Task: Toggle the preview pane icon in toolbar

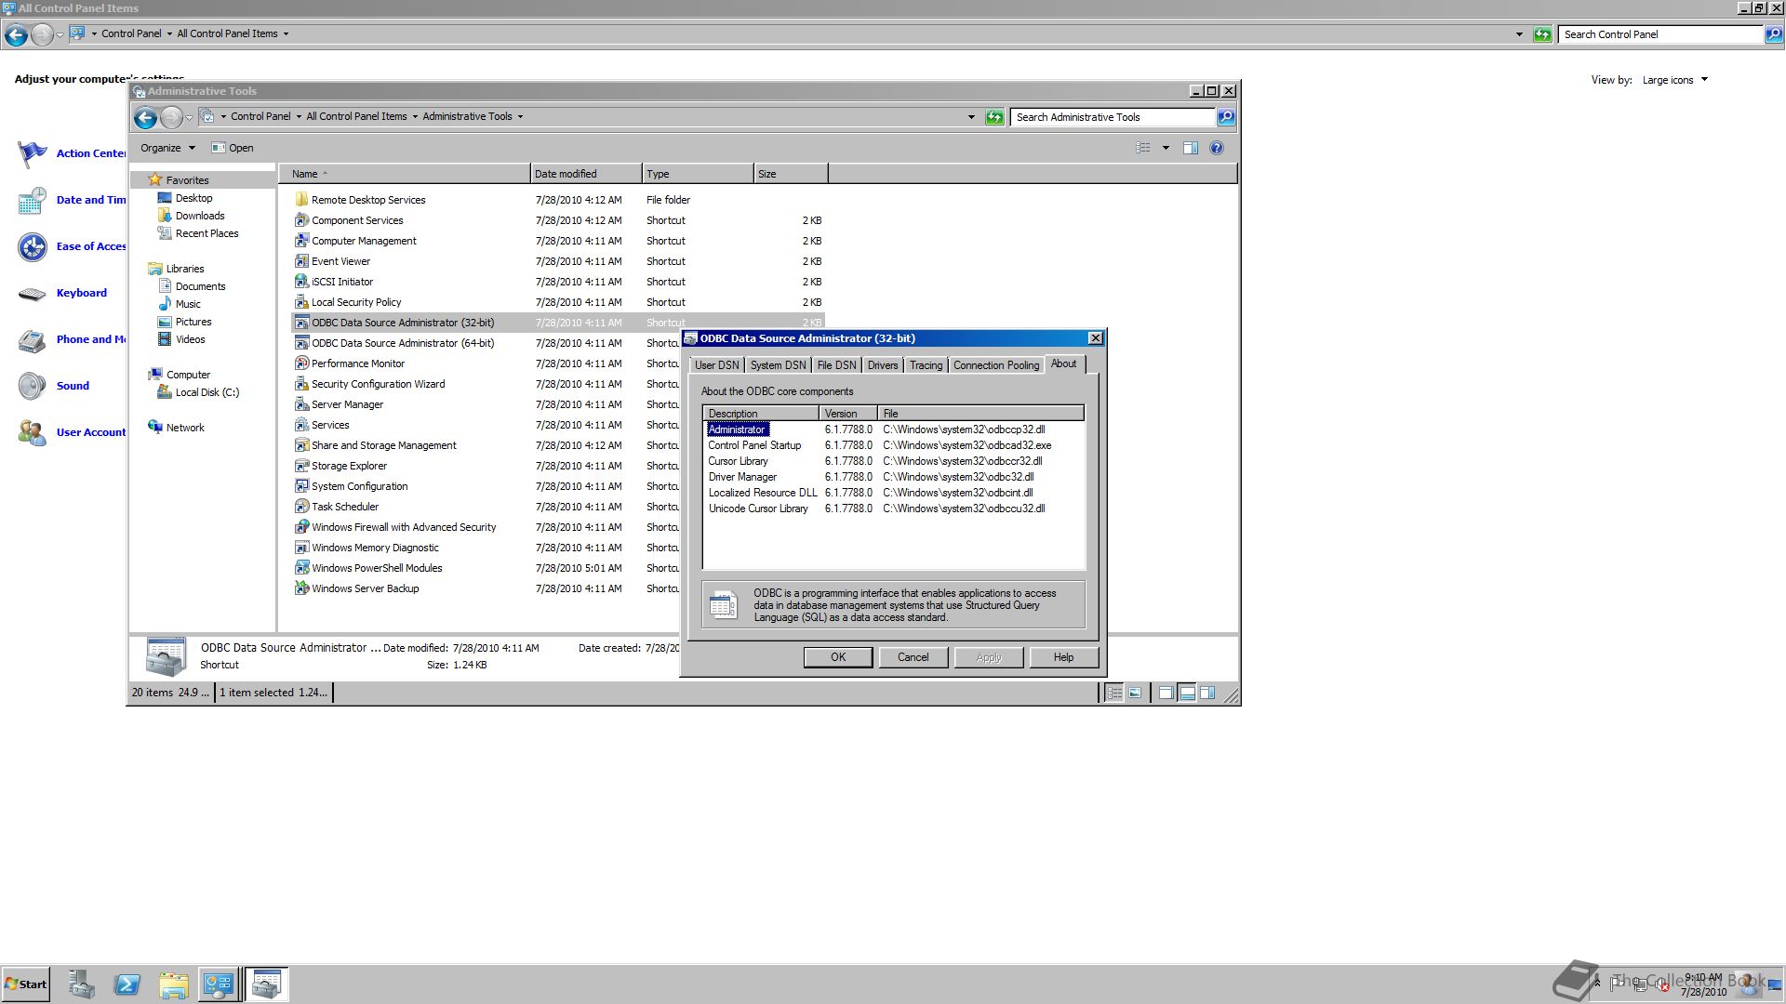Action: (x=1190, y=148)
